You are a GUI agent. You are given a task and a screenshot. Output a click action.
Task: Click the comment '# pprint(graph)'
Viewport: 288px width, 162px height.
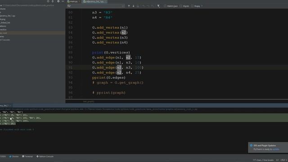[109, 93]
